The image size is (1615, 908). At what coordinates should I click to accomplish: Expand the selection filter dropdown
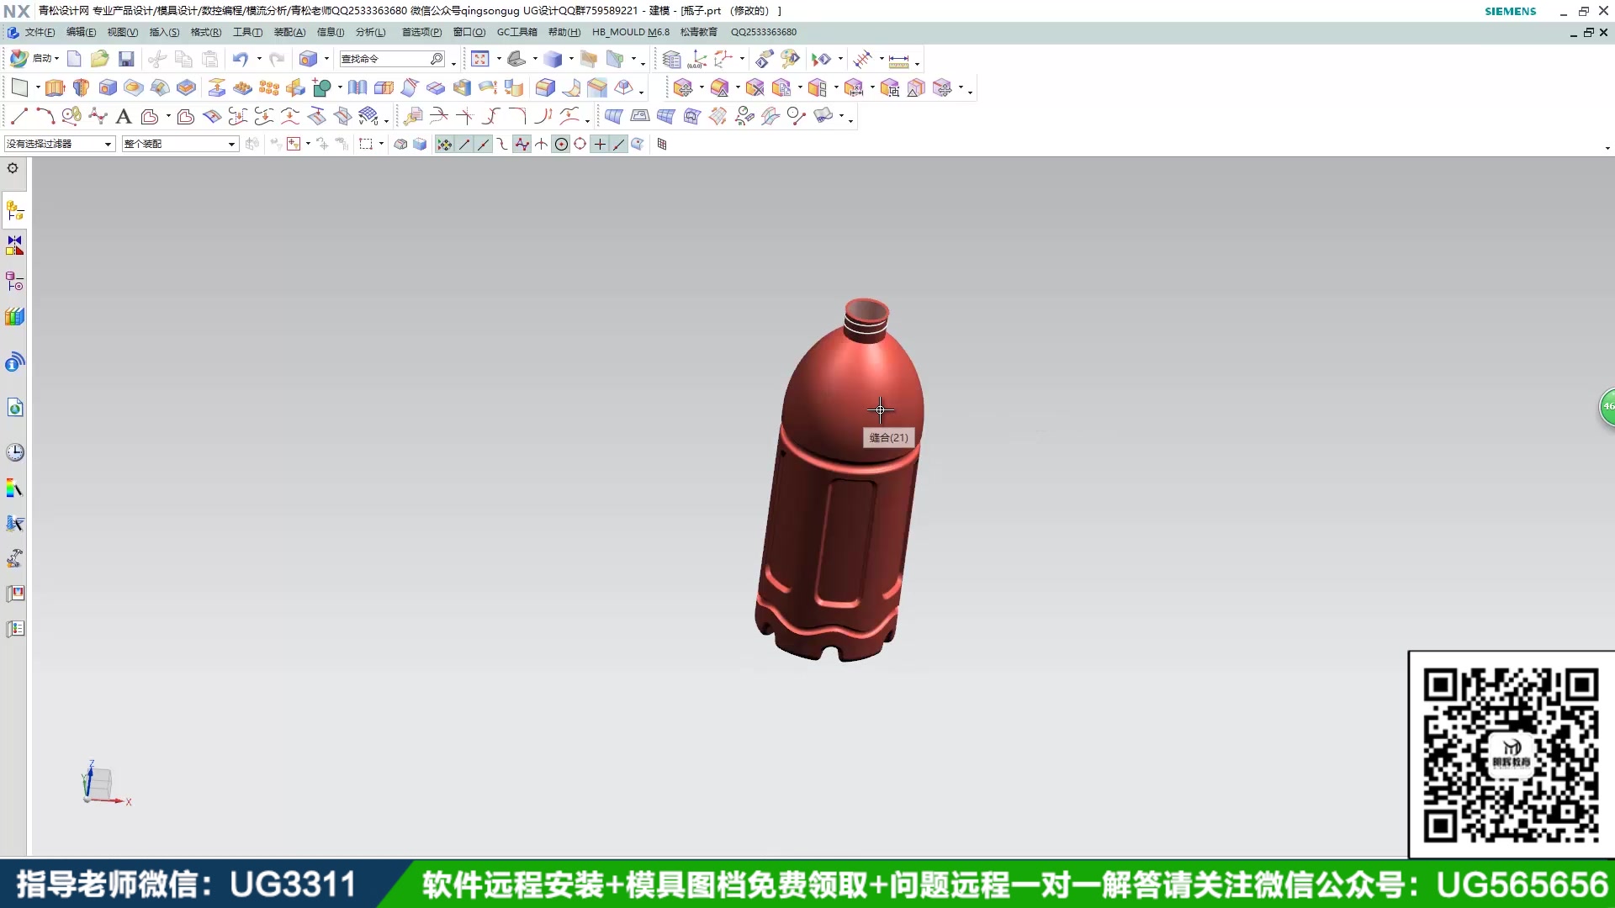click(x=108, y=145)
